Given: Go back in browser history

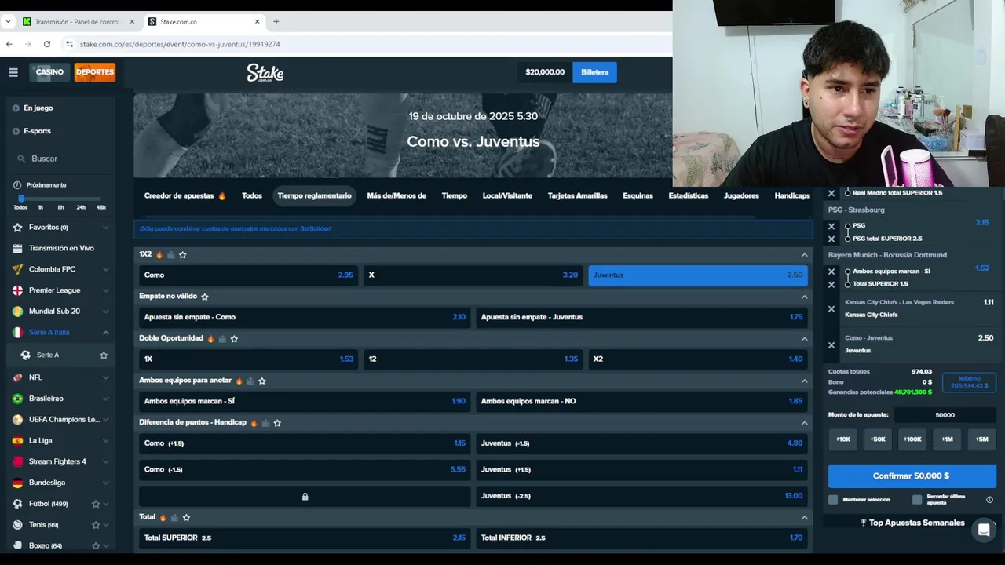Looking at the screenshot, I should coord(9,44).
